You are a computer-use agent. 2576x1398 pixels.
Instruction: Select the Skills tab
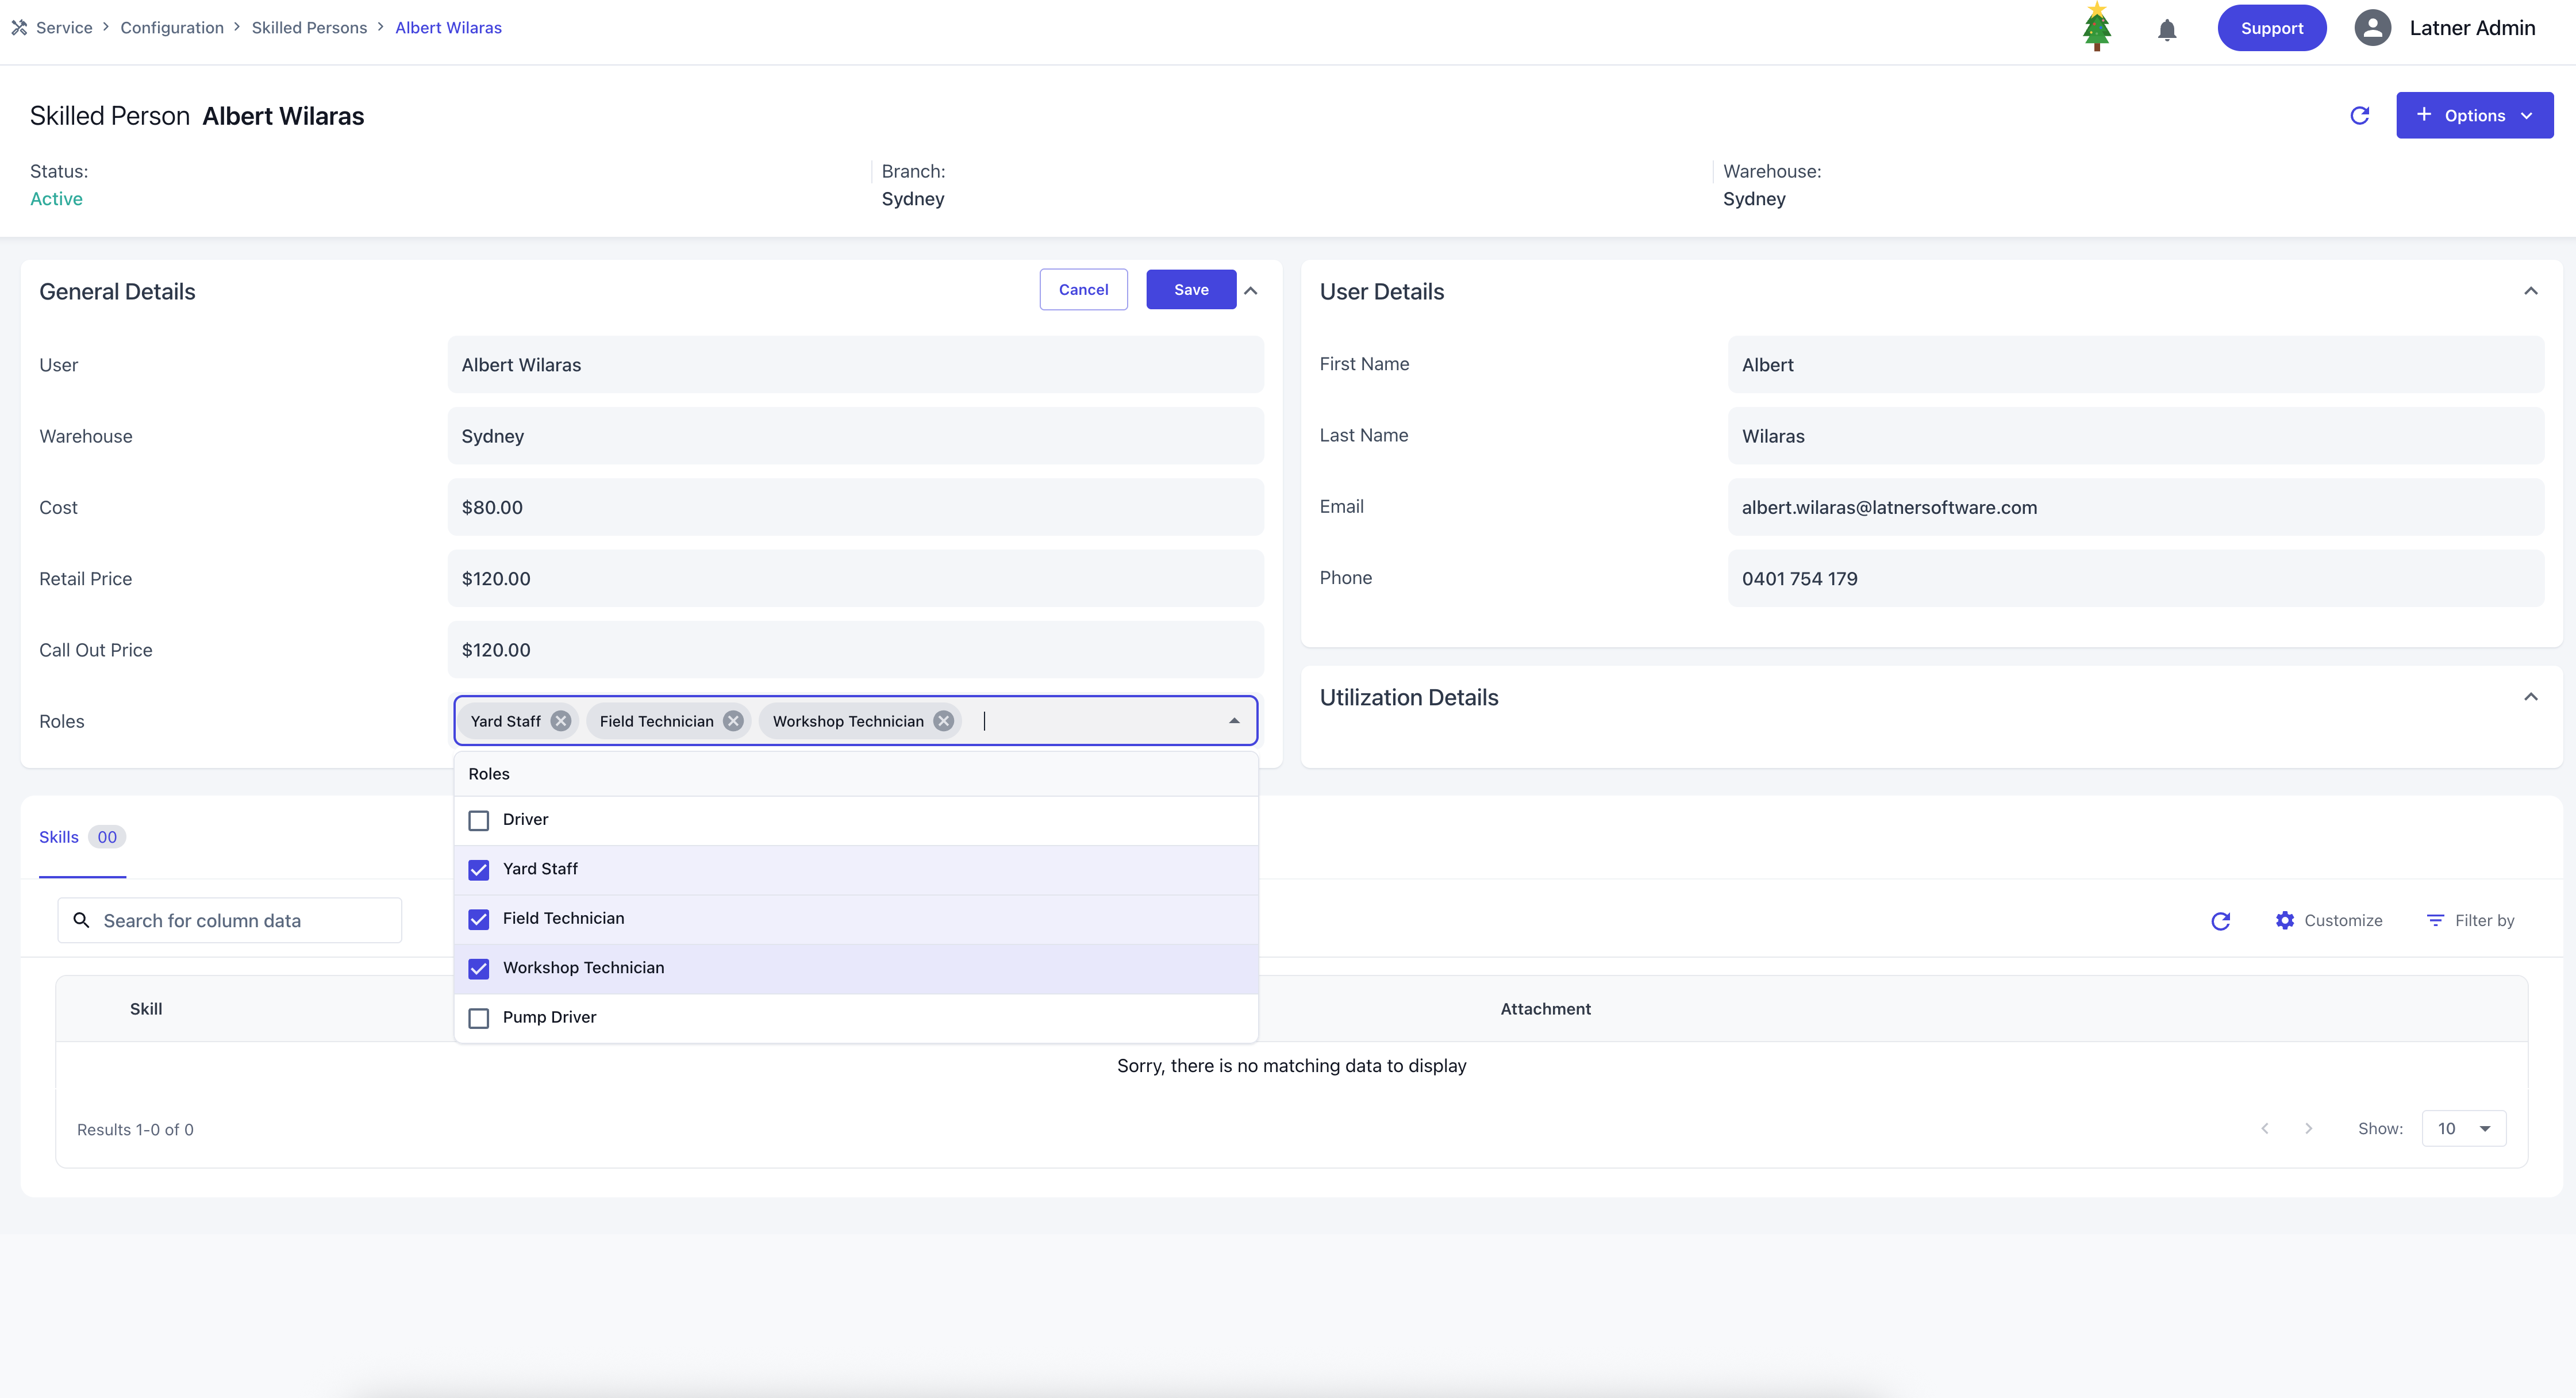coord(59,838)
